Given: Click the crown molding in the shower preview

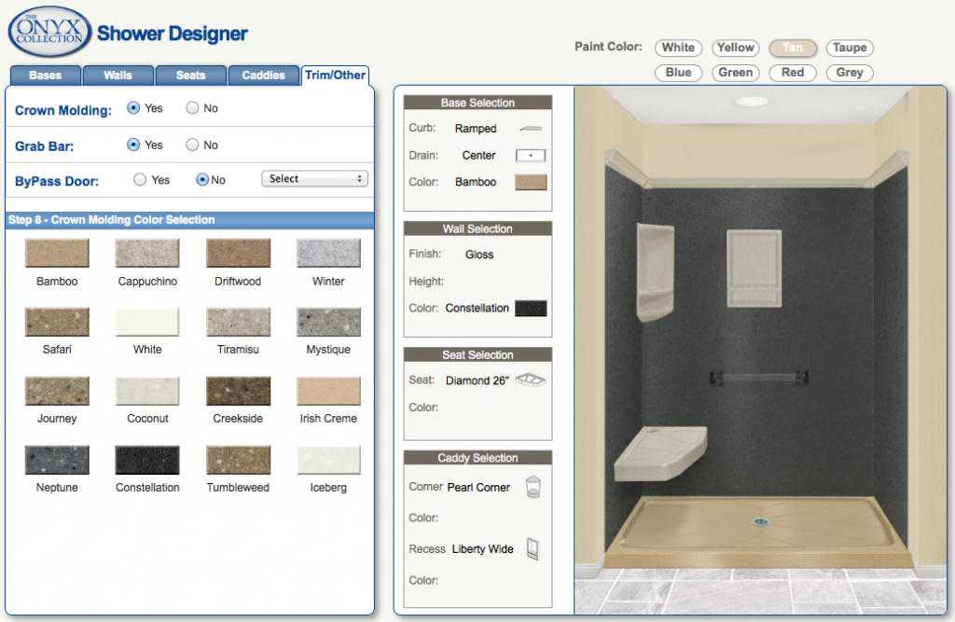Looking at the screenshot, I should (x=757, y=182).
